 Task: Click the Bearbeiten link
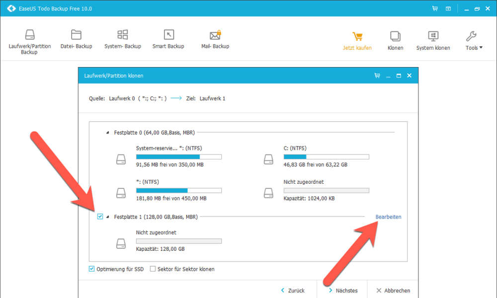click(x=388, y=217)
